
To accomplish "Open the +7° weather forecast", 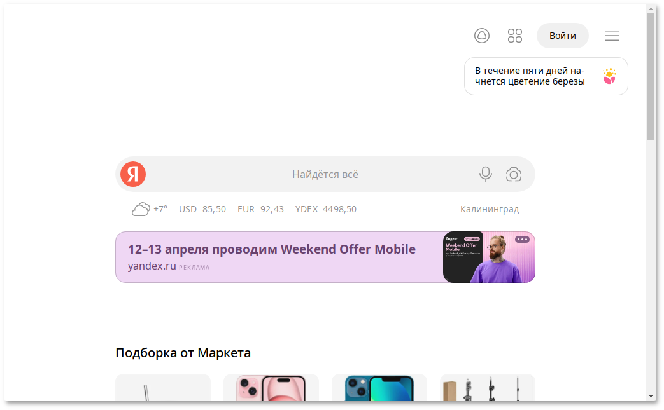I will click(160, 208).
